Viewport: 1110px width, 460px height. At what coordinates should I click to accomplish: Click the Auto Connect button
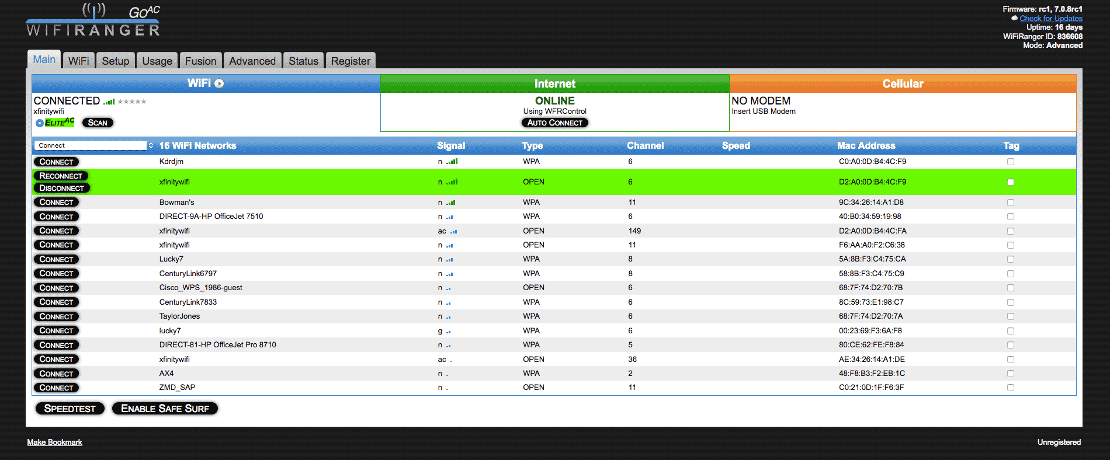pos(554,123)
